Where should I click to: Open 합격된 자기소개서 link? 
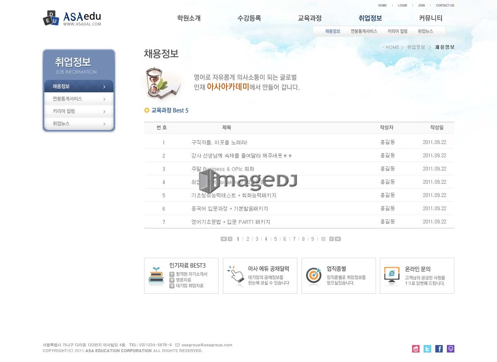click(x=191, y=274)
